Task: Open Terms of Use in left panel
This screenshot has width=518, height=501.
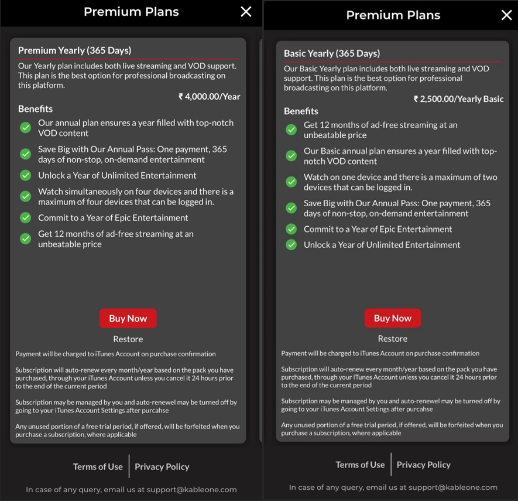Action: pos(98,466)
